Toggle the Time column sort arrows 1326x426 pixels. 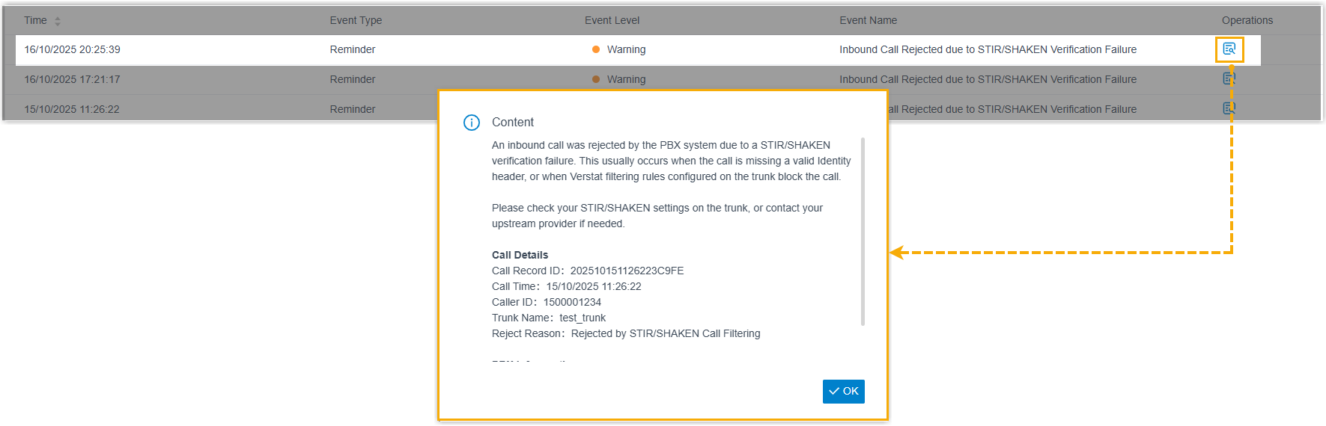[x=58, y=21]
